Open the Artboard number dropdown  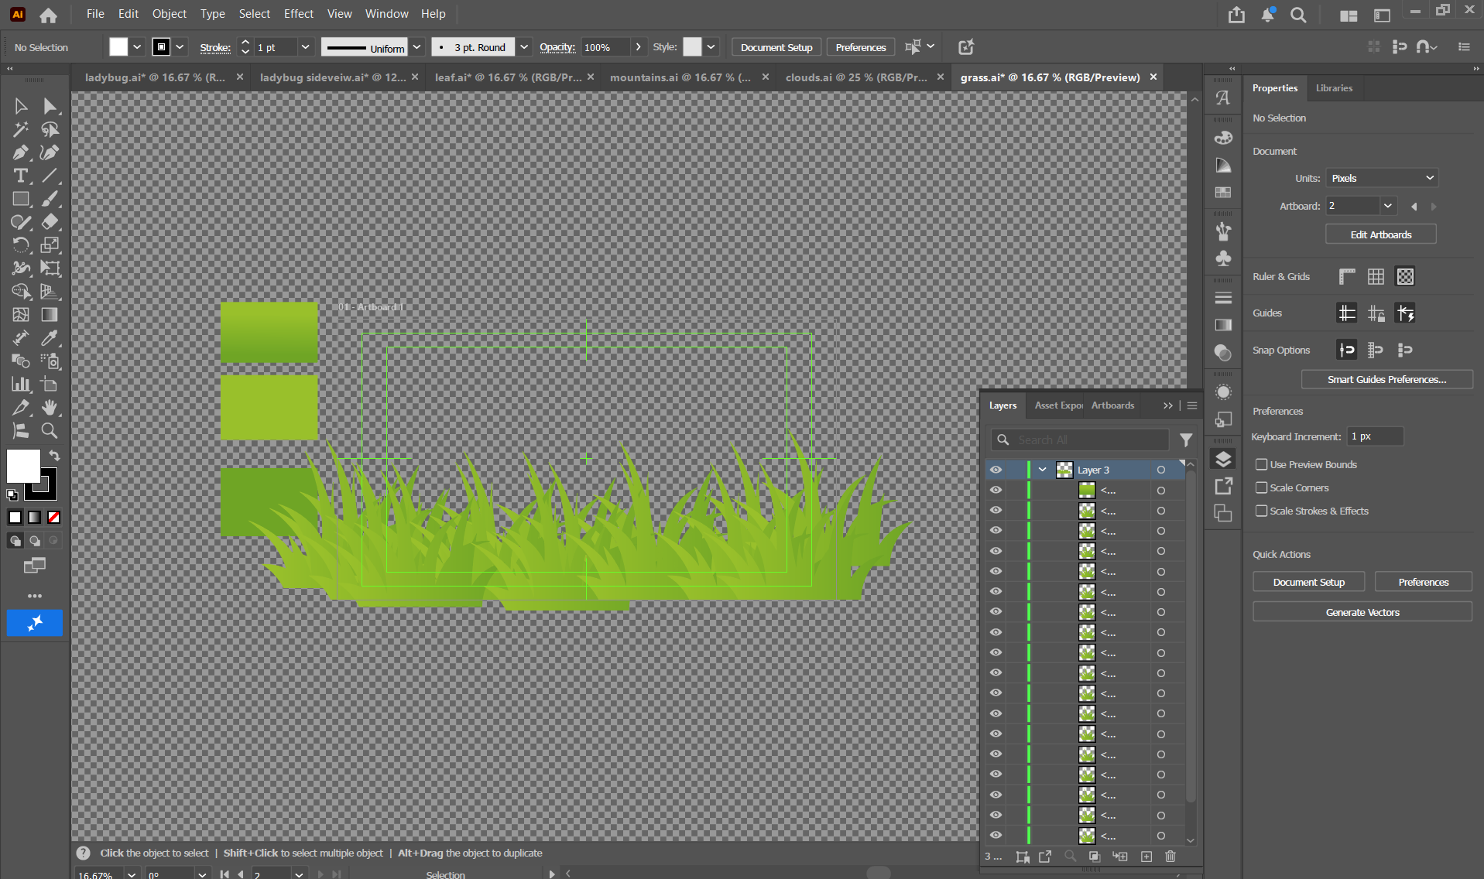coord(1388,206)
